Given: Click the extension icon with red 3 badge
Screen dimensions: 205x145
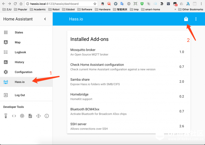Looking at the screenshot, I should [175, 4].
